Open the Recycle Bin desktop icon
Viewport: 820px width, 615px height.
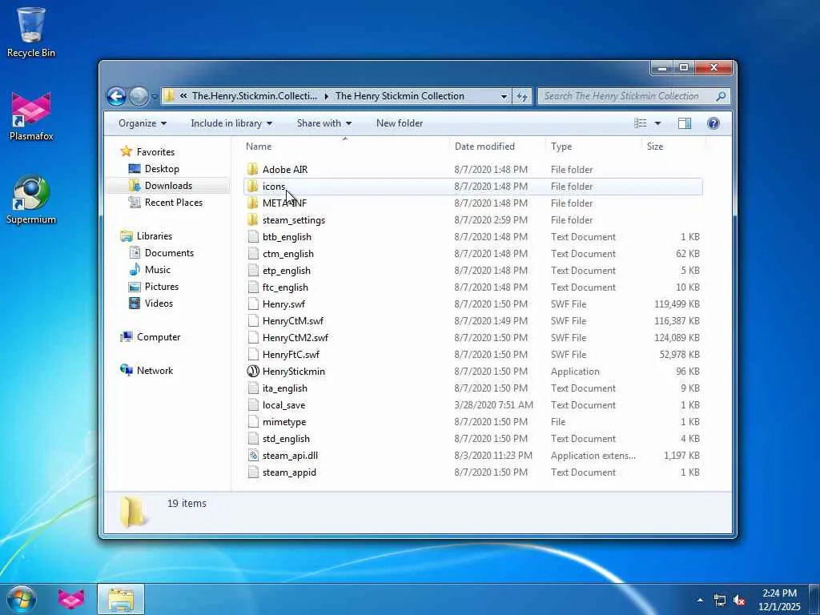click(x=31, y=32)
